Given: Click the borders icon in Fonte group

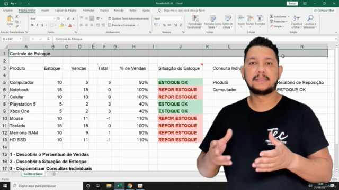Looking at the screenshot, I should click(52, 25).
